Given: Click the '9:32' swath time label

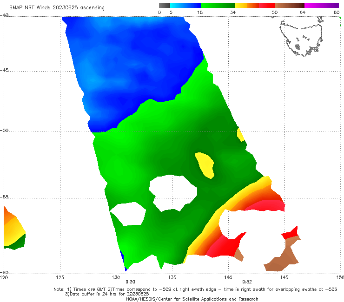Looking at the screenshot, I should 247,282.
